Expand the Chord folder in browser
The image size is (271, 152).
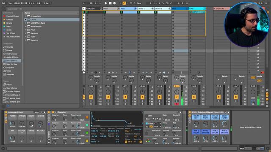pos(25,19)
